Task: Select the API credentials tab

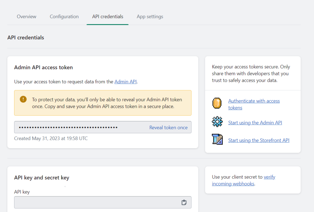Action: (108, 17)
